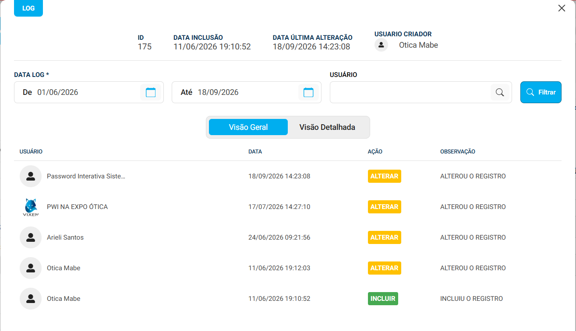Click the ALTERAR badge dated 18/09/2026
Viewport: 576px width, 331px height.
click(385, 176)
